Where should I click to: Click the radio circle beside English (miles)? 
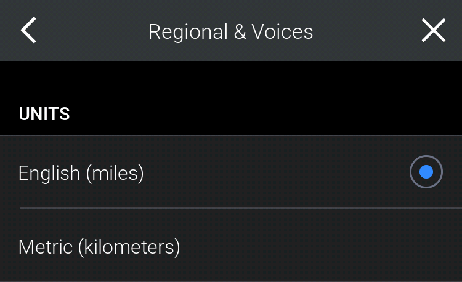pos(426,172)
